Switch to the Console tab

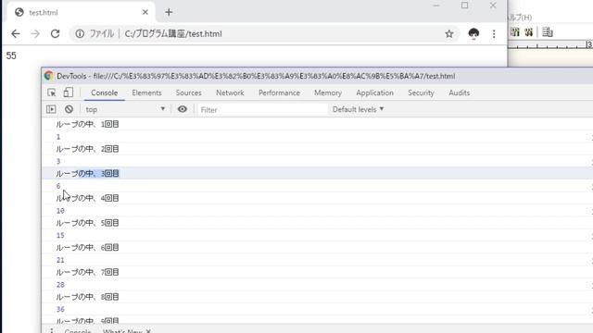(x=105, y=92)
